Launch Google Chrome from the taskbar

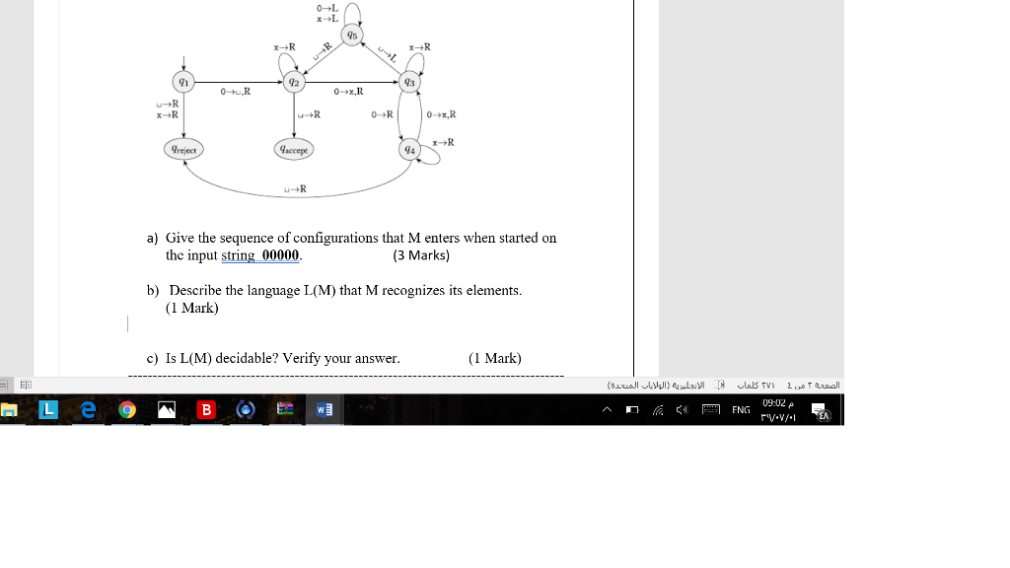tap(128, 408)
